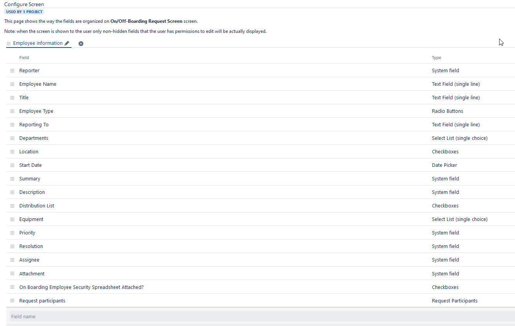The image size is (515, 326).
Task: Click the Employee Type field name
Action: pos(36,111)
